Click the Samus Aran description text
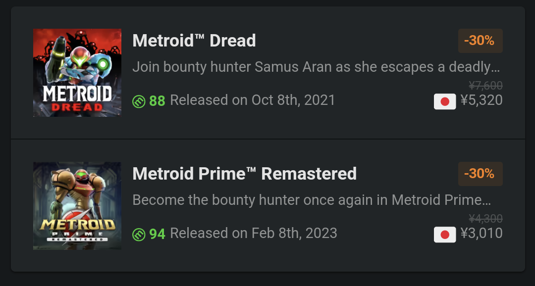This screenshot has width=535, height=286. tap(316, 67)
